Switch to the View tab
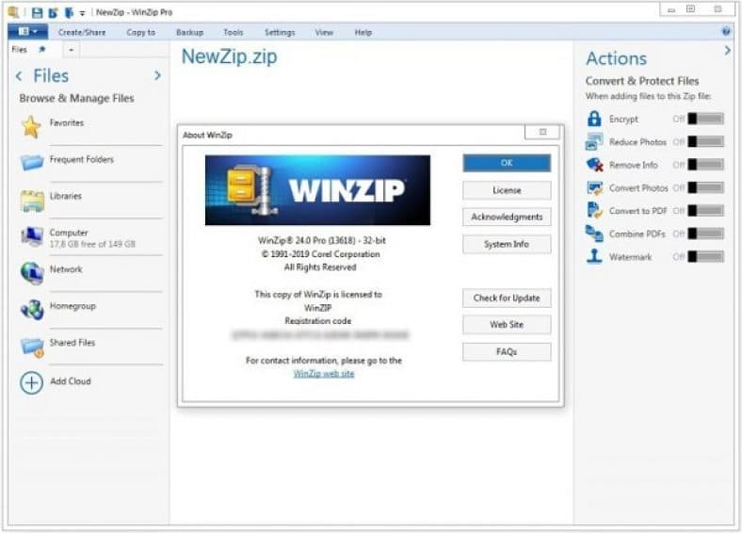Image resolution: width=742 pixels, height=533 pixels. (x=324, y=32)
